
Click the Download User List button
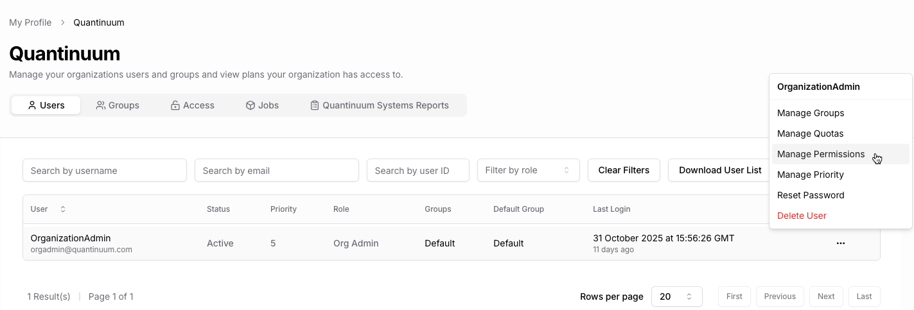point(719,170)
